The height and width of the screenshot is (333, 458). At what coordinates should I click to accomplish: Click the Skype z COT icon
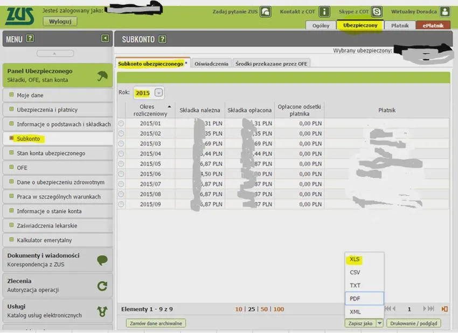click(x=377, y=12)
